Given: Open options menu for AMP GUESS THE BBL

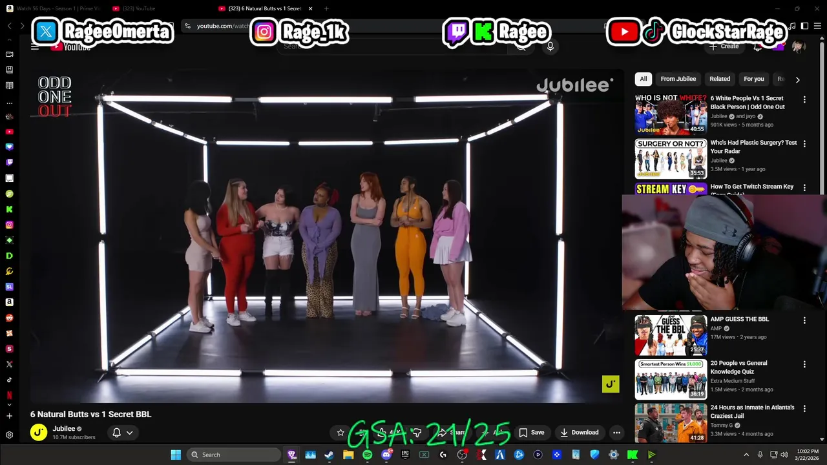Looking at the screenshot, I should point(804,320).
